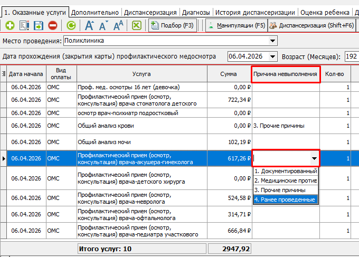Viewport: 359px width, 257px height.
Task: Increase font size with large A icon
Action: coord(90,25)
